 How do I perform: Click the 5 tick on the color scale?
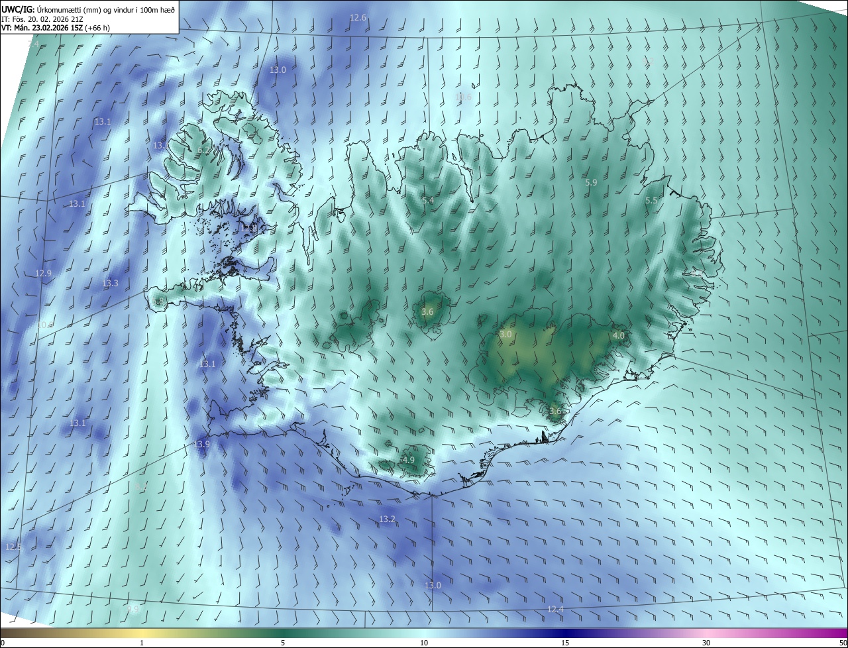coord(283,643)
